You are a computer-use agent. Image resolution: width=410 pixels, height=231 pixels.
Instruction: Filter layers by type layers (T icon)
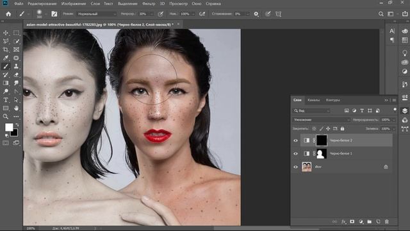point(362,111)
